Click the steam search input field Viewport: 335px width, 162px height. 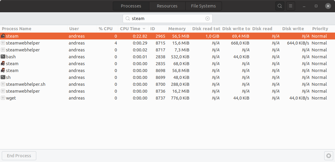(x=167, y=19)
